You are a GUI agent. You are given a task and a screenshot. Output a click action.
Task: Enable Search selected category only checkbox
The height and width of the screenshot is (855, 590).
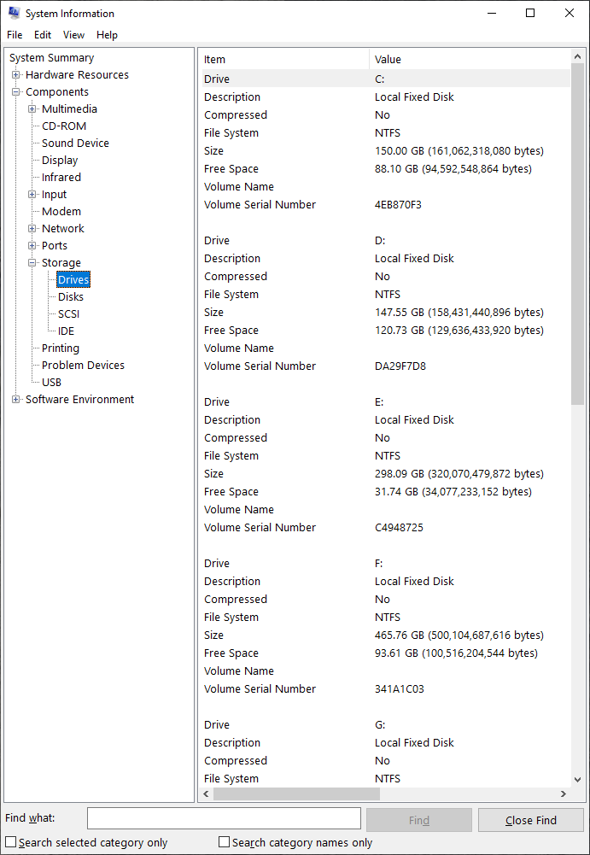tap(11, 842)
